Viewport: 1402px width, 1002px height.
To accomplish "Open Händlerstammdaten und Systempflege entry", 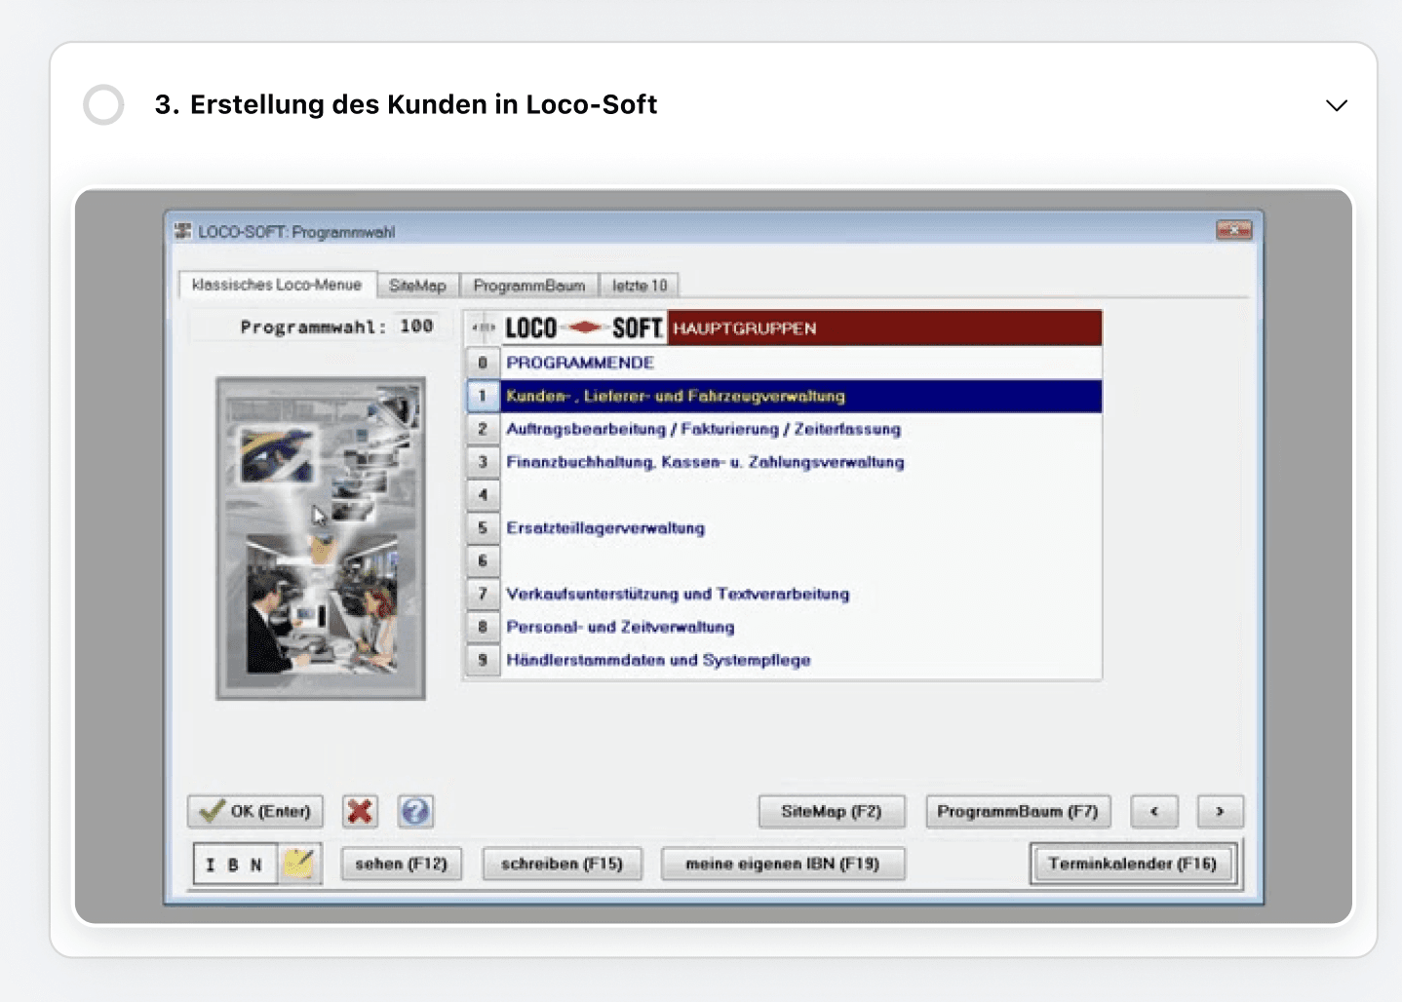I will pyautogui.click(x=801, y=660).
